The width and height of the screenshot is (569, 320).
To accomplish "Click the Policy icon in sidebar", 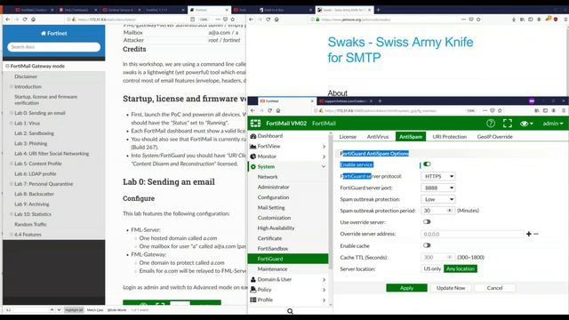I will coord(252,290).
